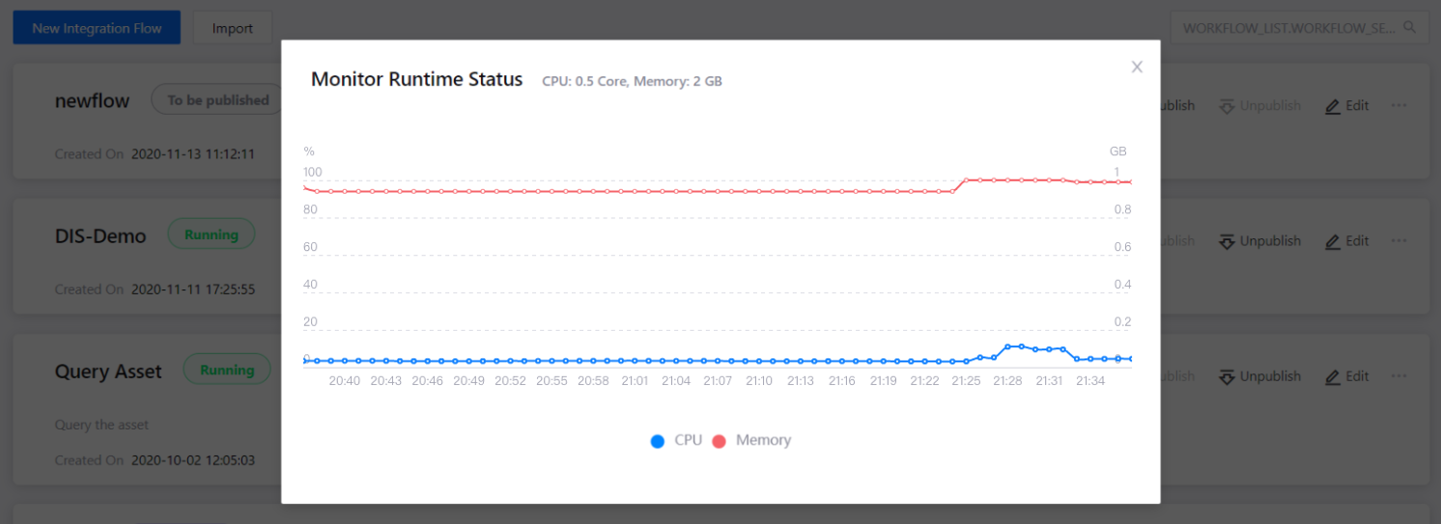This screenshot has height=524, width=1441.
Task: Click the red Memory legend color dot
Action: [719, 441]
